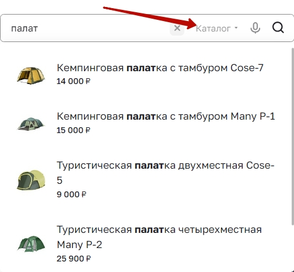Open the yellow Cose-7 tent thumbnail
The height and width of the screenshot is (272, 294).
coord(31,76)
